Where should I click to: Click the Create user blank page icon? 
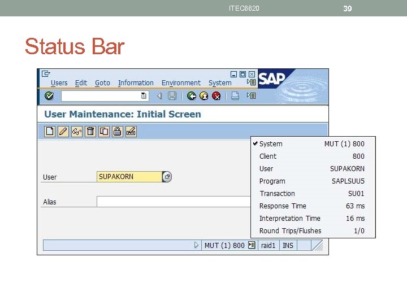point(50,132)
